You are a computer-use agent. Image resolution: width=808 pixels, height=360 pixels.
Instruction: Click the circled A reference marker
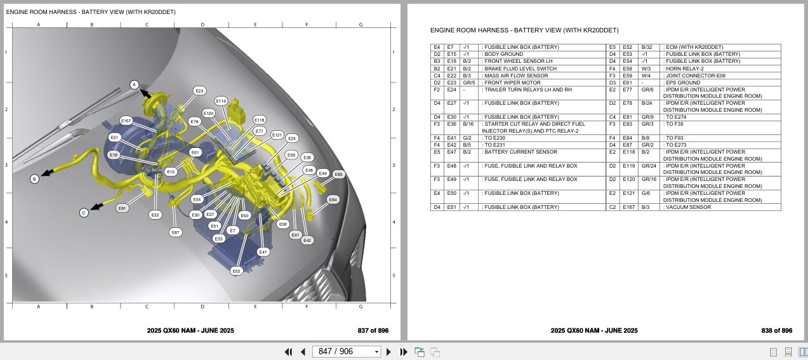pos(135,84)
